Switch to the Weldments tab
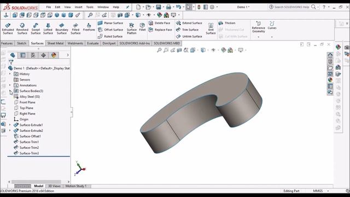 [x=75, y=43]
